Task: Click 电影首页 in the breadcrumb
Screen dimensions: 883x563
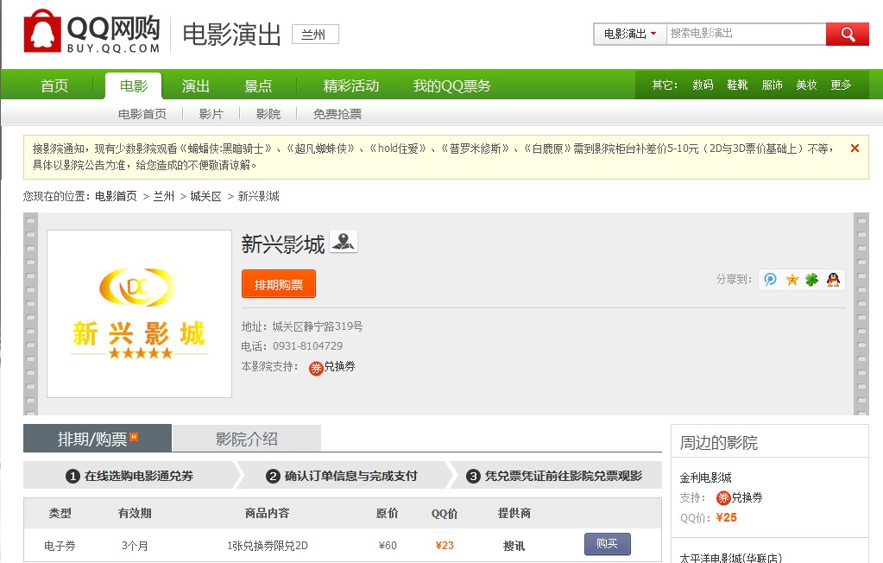Action: pos(116,196)
